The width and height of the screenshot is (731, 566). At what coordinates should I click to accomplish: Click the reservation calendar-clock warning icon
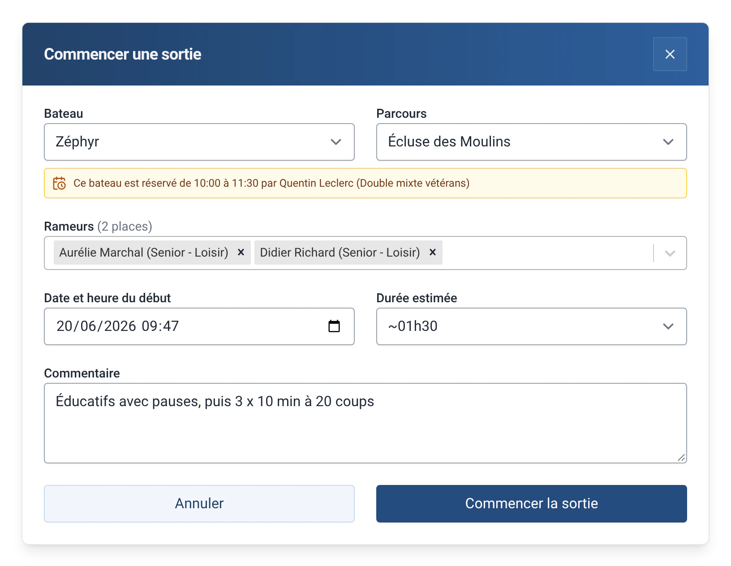pyautogui.click(x=59, y=183)
